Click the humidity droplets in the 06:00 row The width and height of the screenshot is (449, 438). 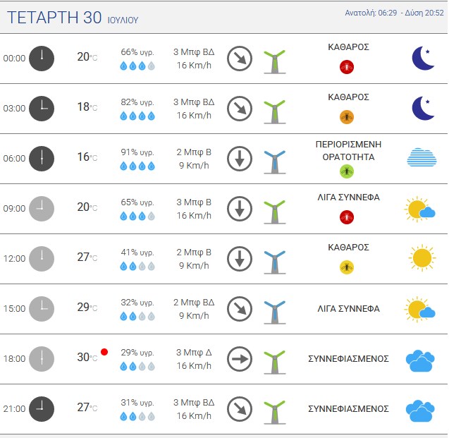137,166
